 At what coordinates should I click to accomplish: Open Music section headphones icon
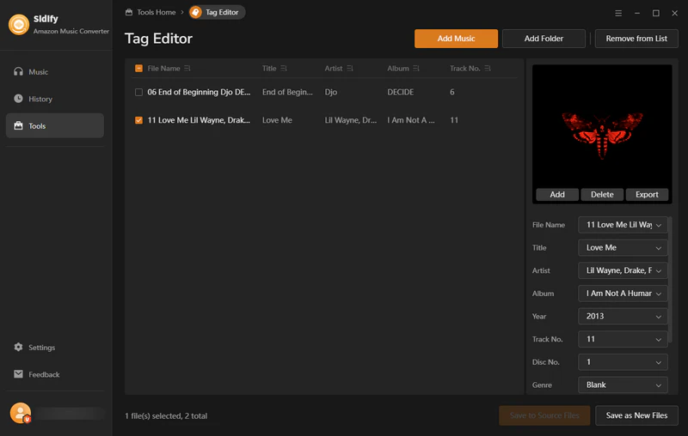coord(18,72)
